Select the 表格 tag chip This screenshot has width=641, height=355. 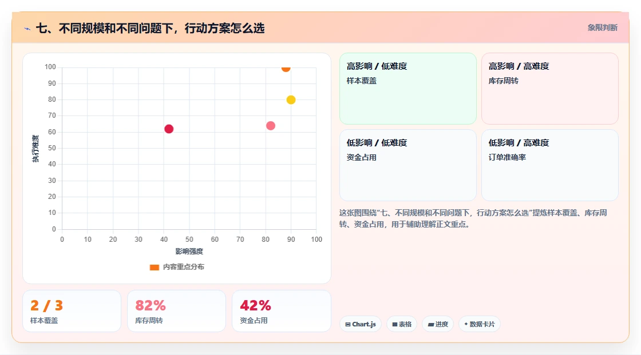(402, 324)
